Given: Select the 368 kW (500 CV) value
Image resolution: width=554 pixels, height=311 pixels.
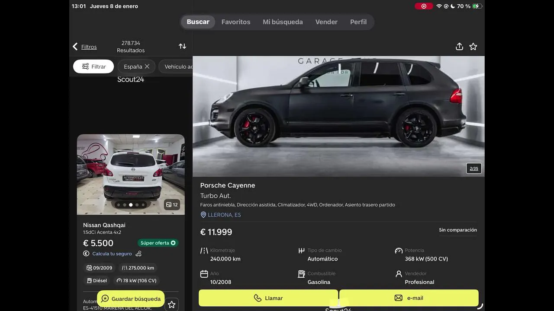Looking at the screenshot, I should (x=426, y=259).
